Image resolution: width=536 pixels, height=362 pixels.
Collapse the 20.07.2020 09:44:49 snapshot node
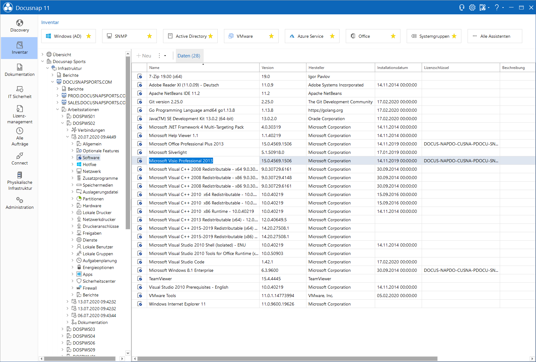point(68,137)
